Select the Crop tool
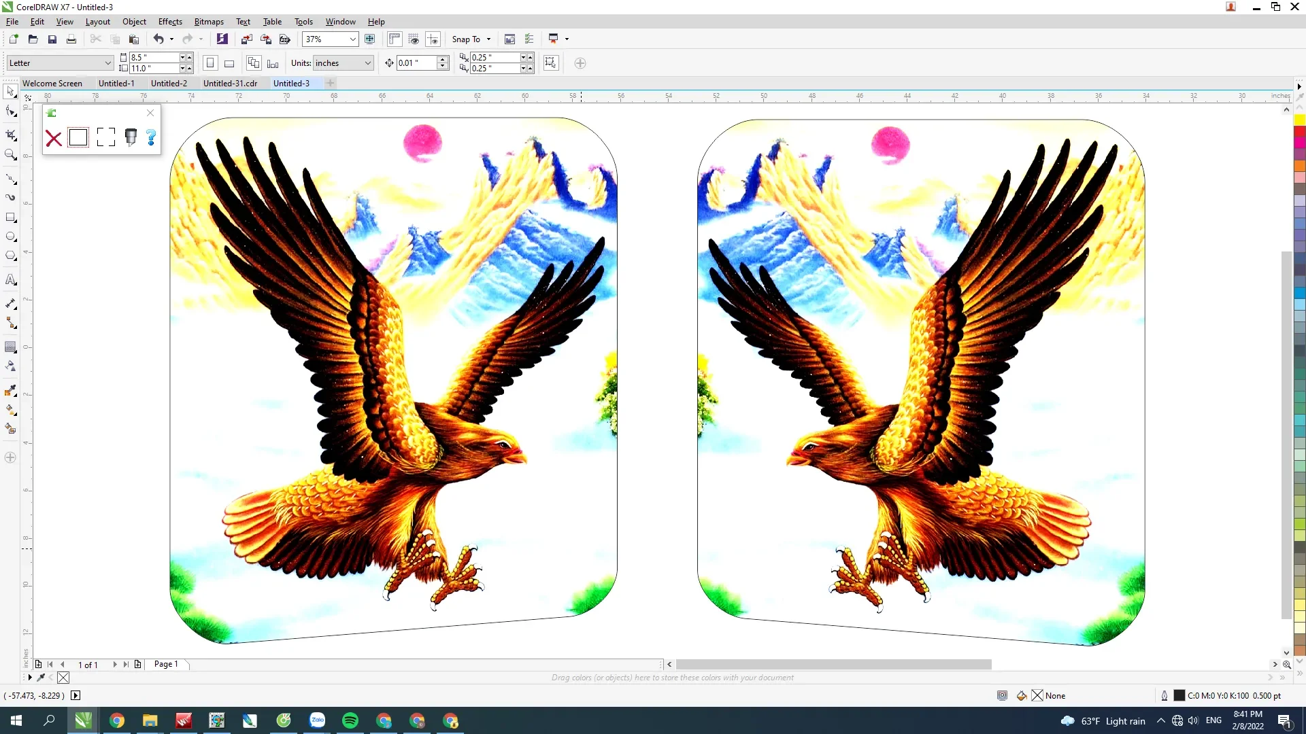This screenshot has height=734, width=1306. pos(10,135)
